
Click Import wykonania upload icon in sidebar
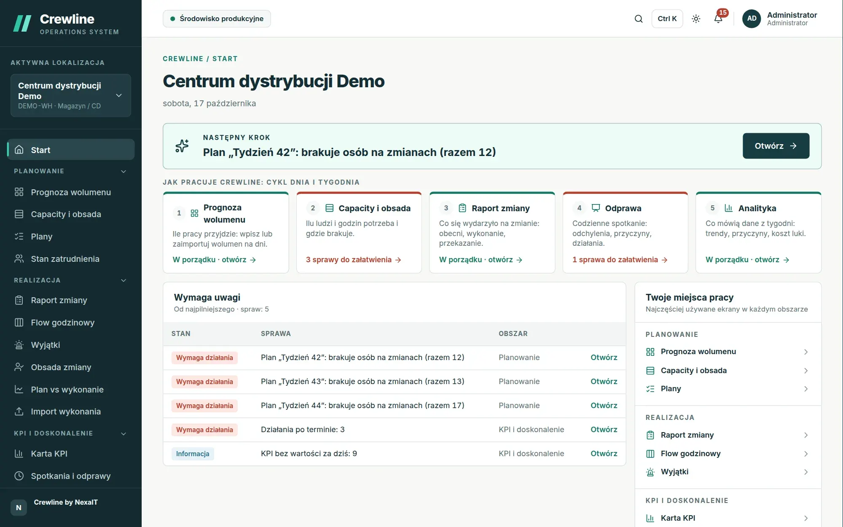pyautogui.click(x=19, y=411)
